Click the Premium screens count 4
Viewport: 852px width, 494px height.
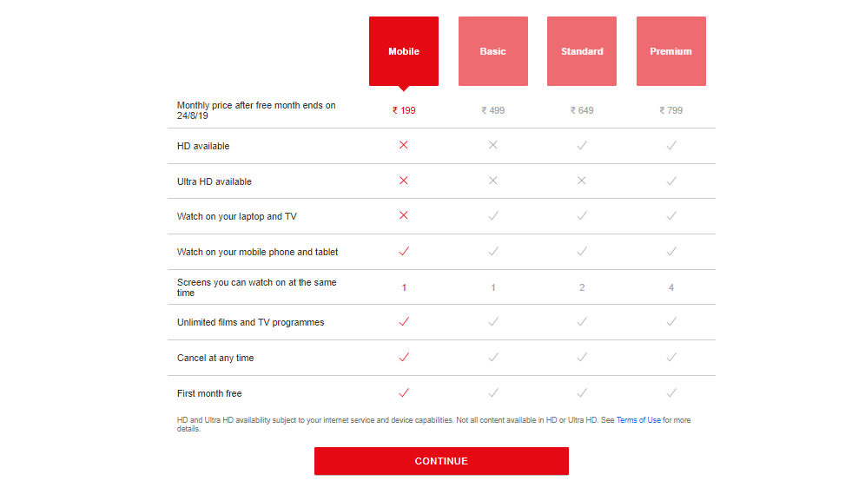pos(671,287)
